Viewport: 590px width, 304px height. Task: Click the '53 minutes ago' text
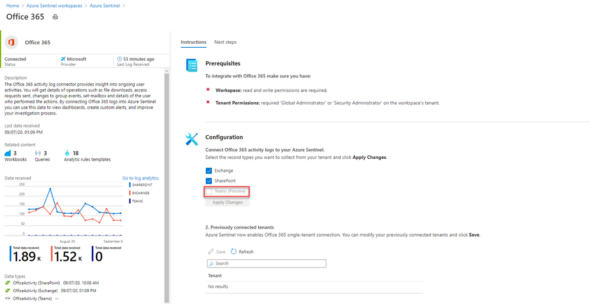tap(139, 59)
